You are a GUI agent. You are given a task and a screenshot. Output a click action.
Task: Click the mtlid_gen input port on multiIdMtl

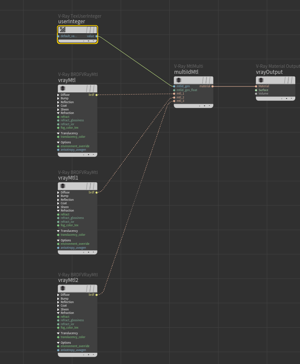click(174, 86)
